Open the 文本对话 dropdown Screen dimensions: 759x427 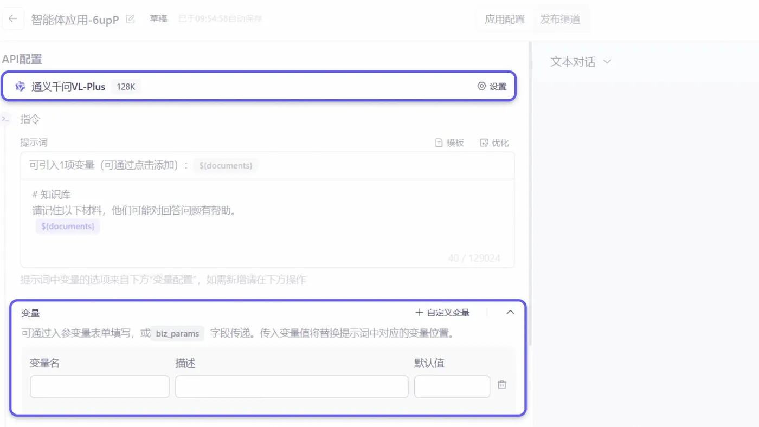(x=581, y=62)
